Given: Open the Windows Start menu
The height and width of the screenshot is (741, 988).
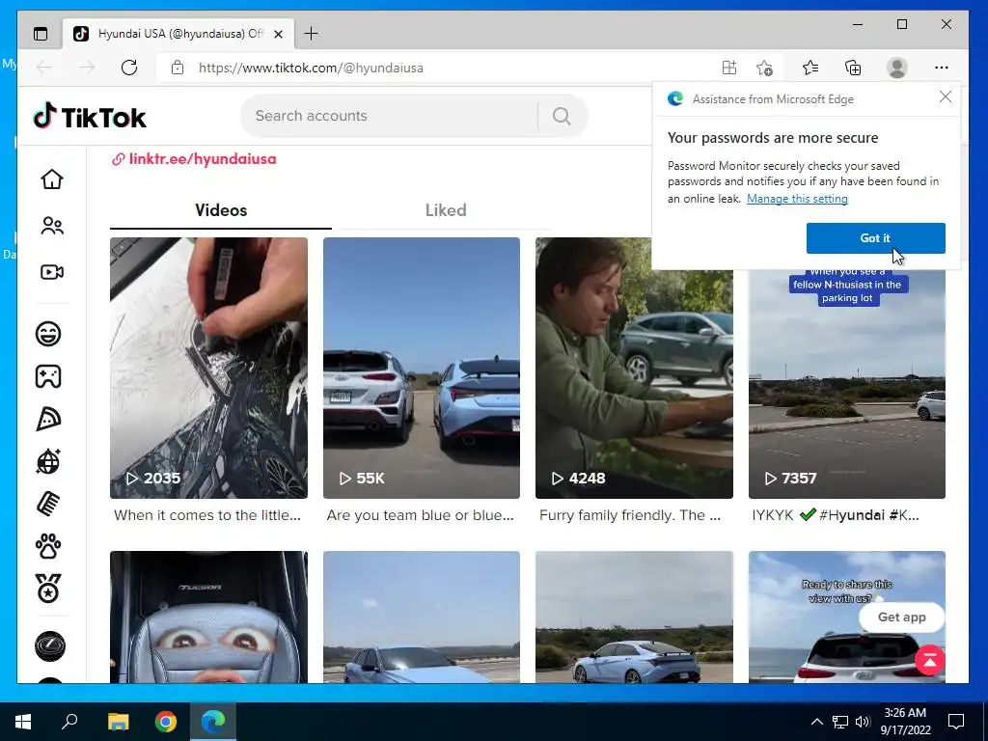Looking at the screenshot, I should [23, 722].
